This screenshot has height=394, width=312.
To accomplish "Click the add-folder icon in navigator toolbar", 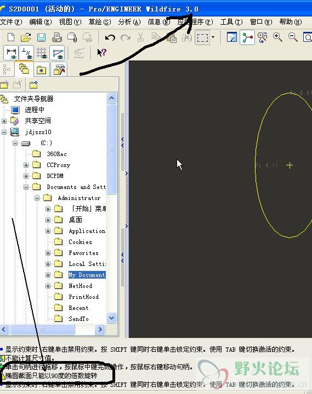I will tap(4, 85).
